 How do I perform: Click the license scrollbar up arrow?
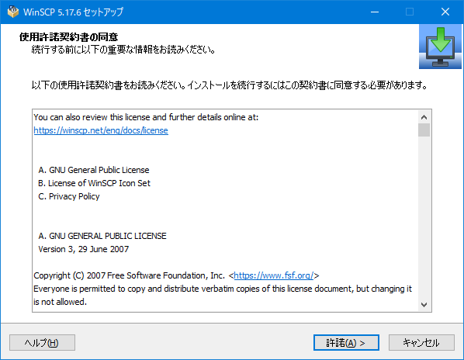(424, 117)
